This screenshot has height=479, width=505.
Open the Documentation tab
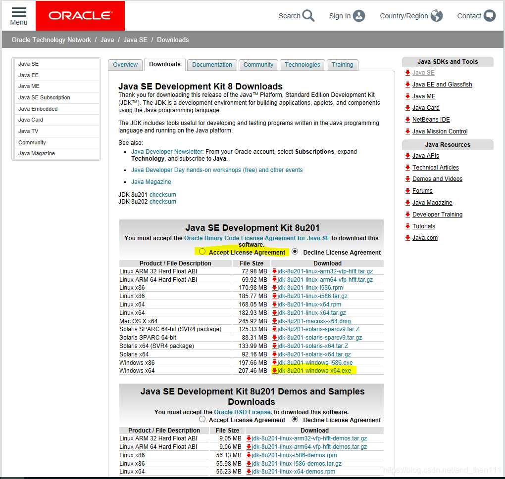pos(212,65)
